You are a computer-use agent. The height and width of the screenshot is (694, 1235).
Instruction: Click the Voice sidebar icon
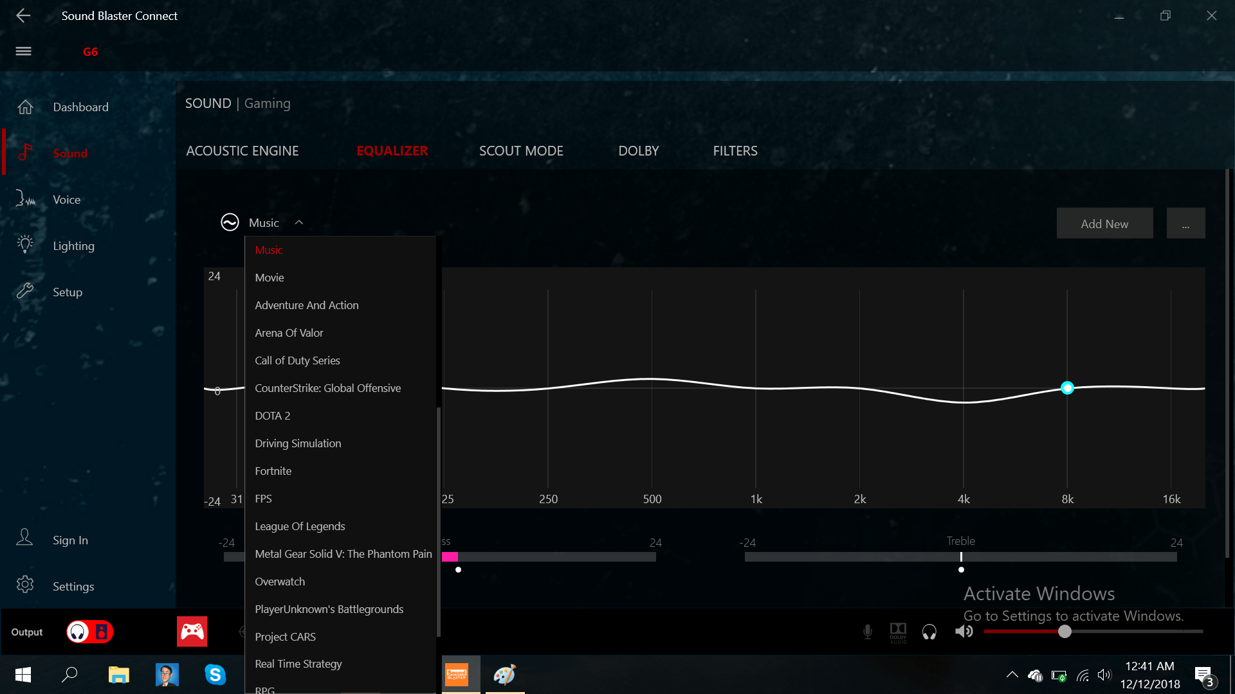(x=25, y=199)
